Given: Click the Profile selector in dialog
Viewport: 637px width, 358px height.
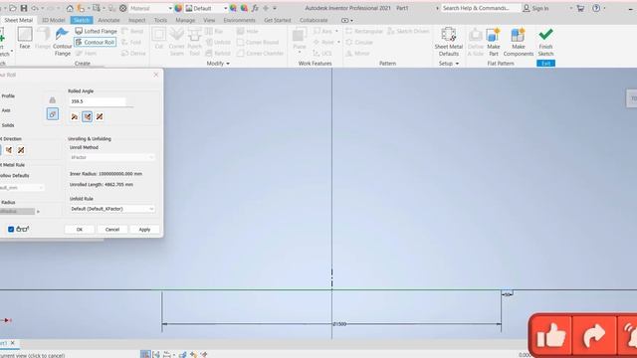Looking at the screenshot, I should (x=7, y=96).
